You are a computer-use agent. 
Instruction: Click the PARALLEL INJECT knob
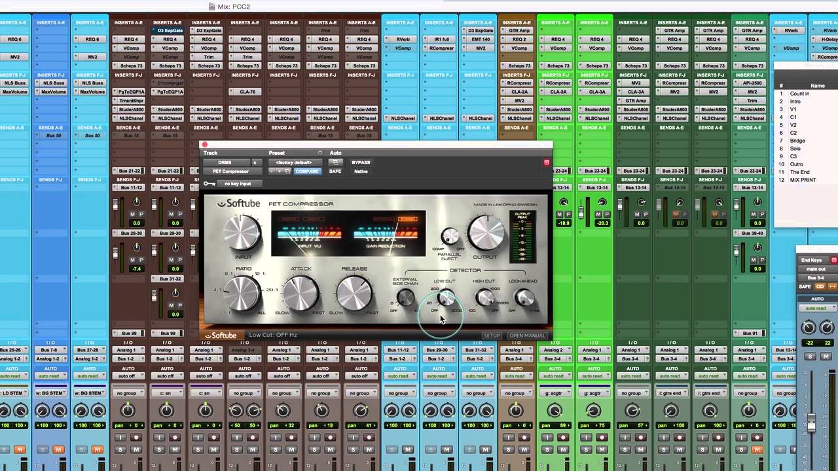(450, 236)
